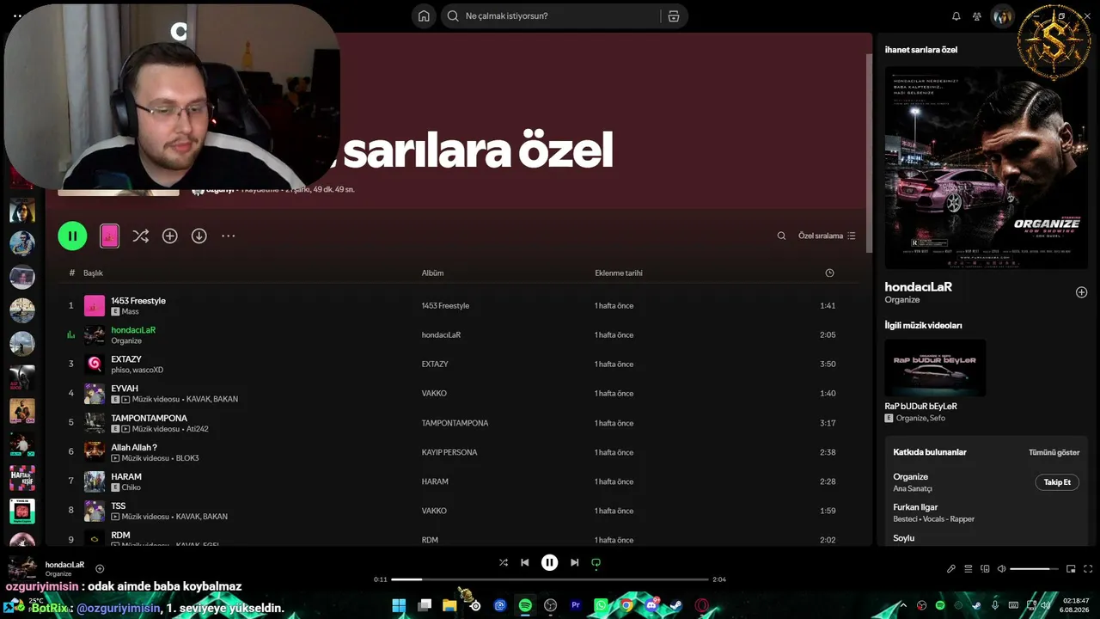Open the play queue icon

click(x=969, y=568)
